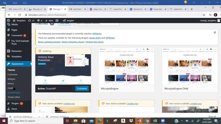Reload the themes page
This screenshot has height=124, width=221.
point(19,15)
